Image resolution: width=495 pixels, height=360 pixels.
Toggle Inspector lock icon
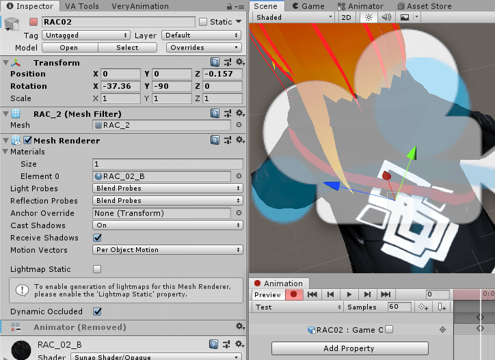pos(230,6)
